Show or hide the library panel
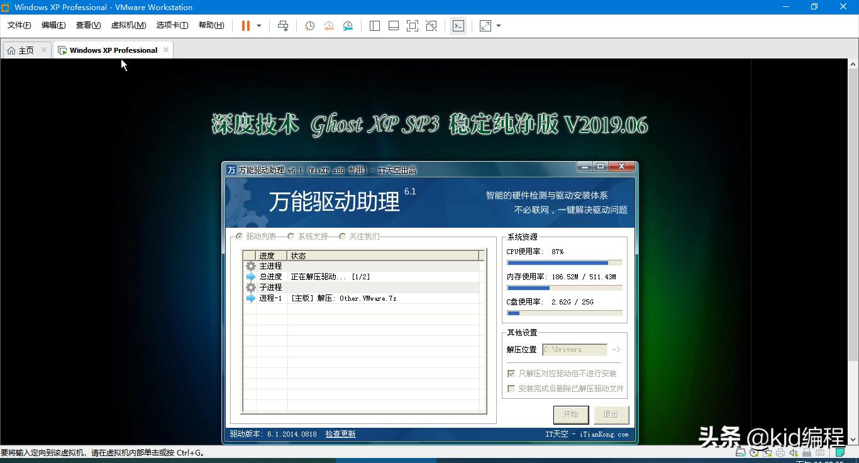This screenshot has width=859, height=463. pyautogui.click(x=374, y=26)
